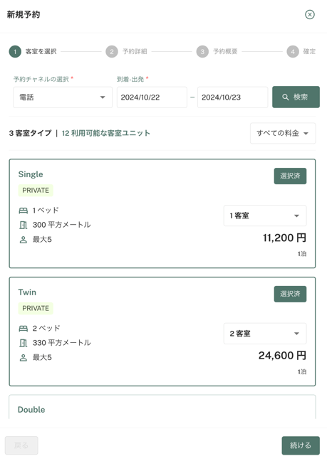Viewport: 327px width, 461px height.
Task: Click the bed icon in Single card
Action: tap(24, 211)
